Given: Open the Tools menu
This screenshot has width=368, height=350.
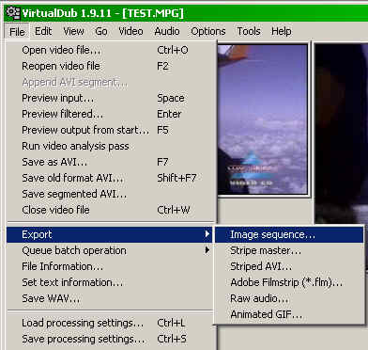Looking at the screenshot, I should pyautogui.click(x=249, y=31).
